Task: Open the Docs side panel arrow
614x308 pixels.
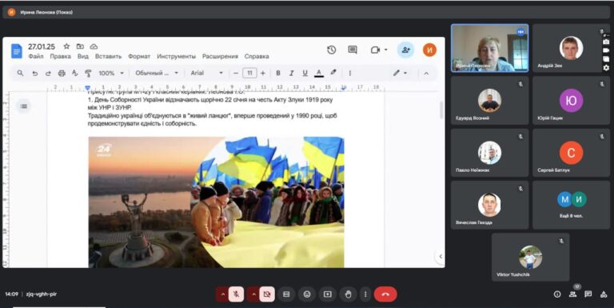Action: click(x=441, y=256)
